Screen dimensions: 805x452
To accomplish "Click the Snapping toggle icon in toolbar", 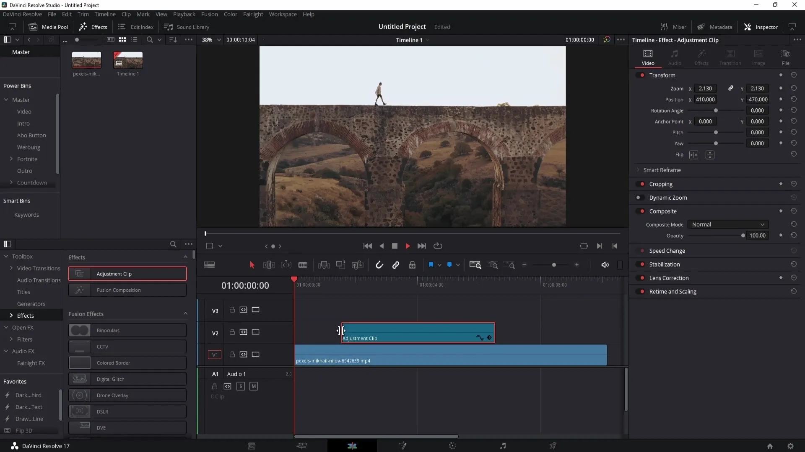I will (x=379, y=265).
